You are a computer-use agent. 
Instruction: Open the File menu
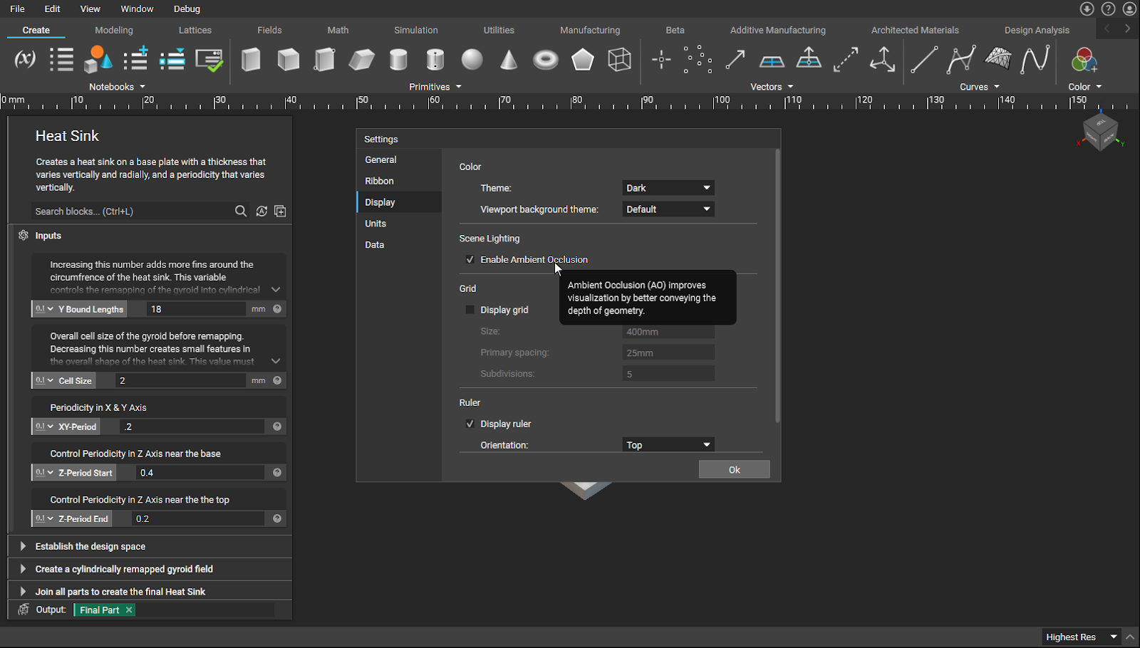click(17, 9)
